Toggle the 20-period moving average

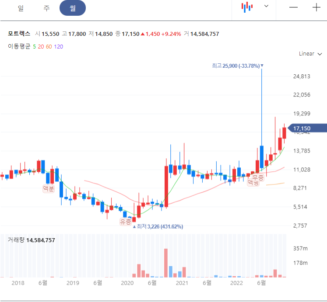[41, 47]
